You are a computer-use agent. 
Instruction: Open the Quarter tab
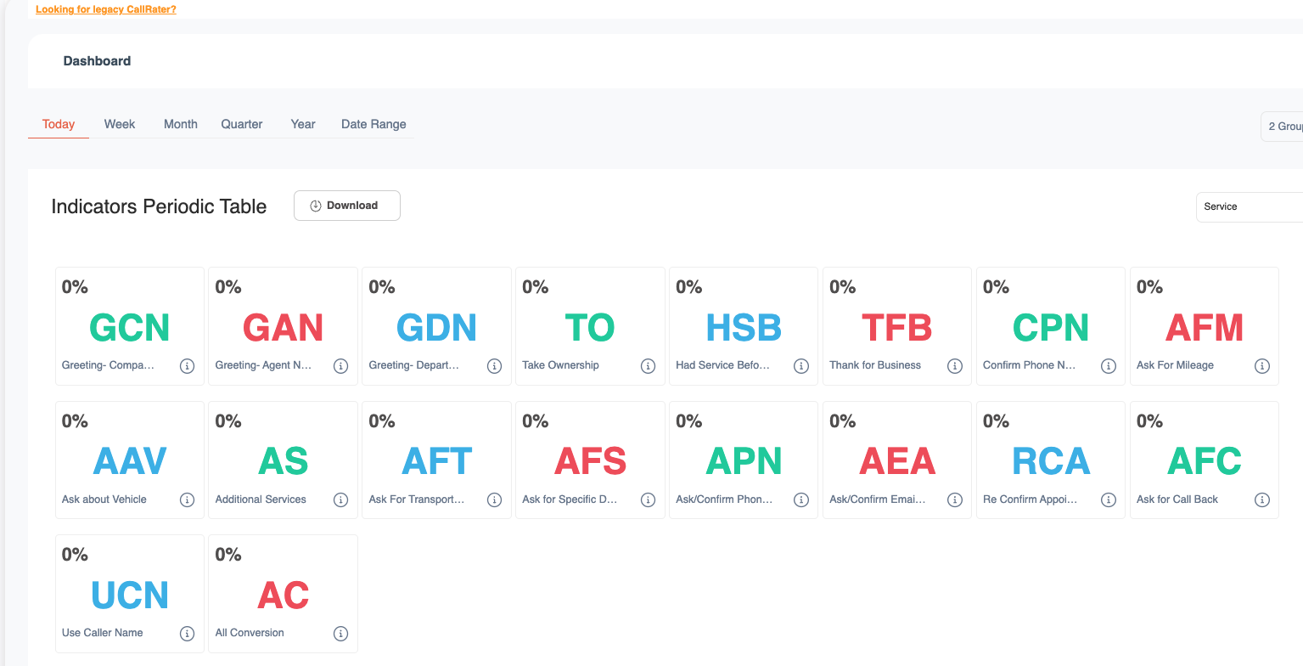(x=242, y=124)
